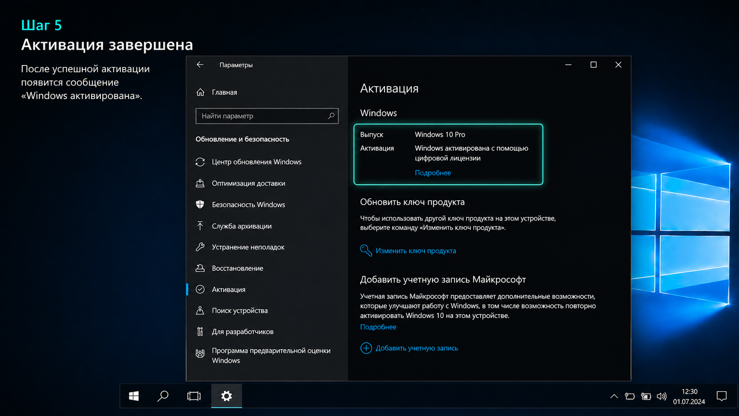
Task: Click the Устранение неполадок wrench icon
Action: coord(200,247)
